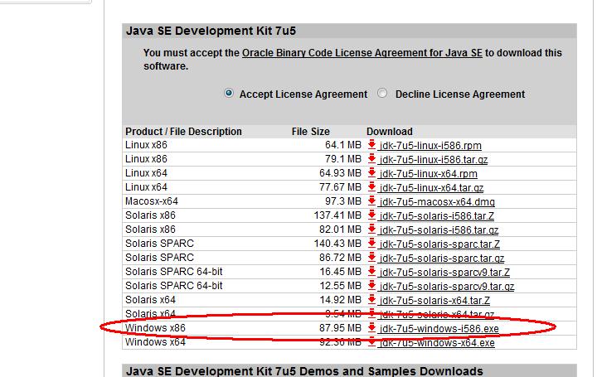Screen dimensions: 597x377
Task: Click the 14.92 MB file size cell
Action: [x=340, y=299]
